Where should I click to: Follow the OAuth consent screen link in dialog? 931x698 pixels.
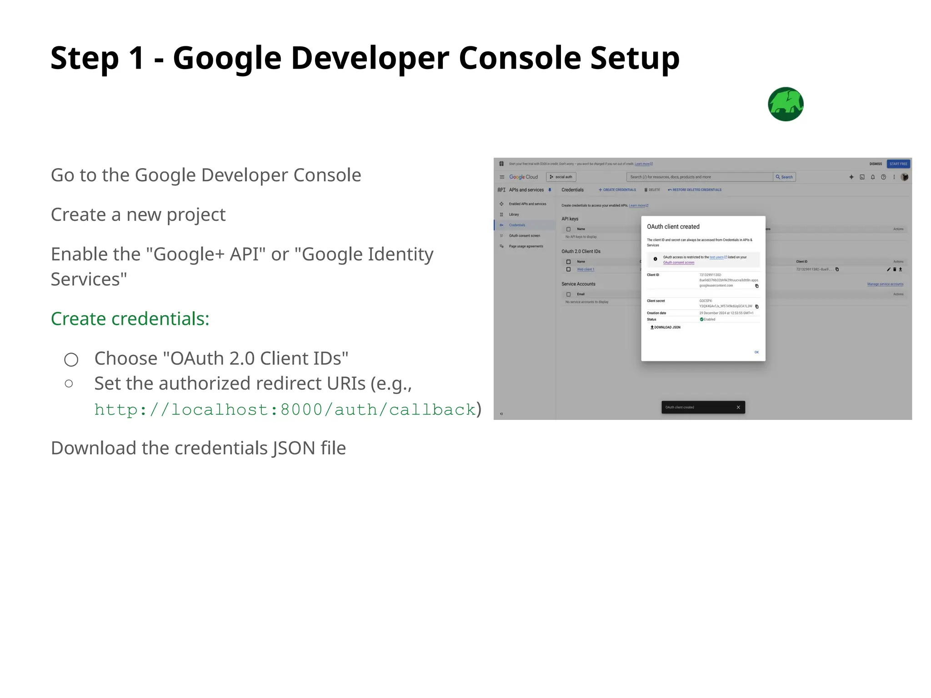679,263
